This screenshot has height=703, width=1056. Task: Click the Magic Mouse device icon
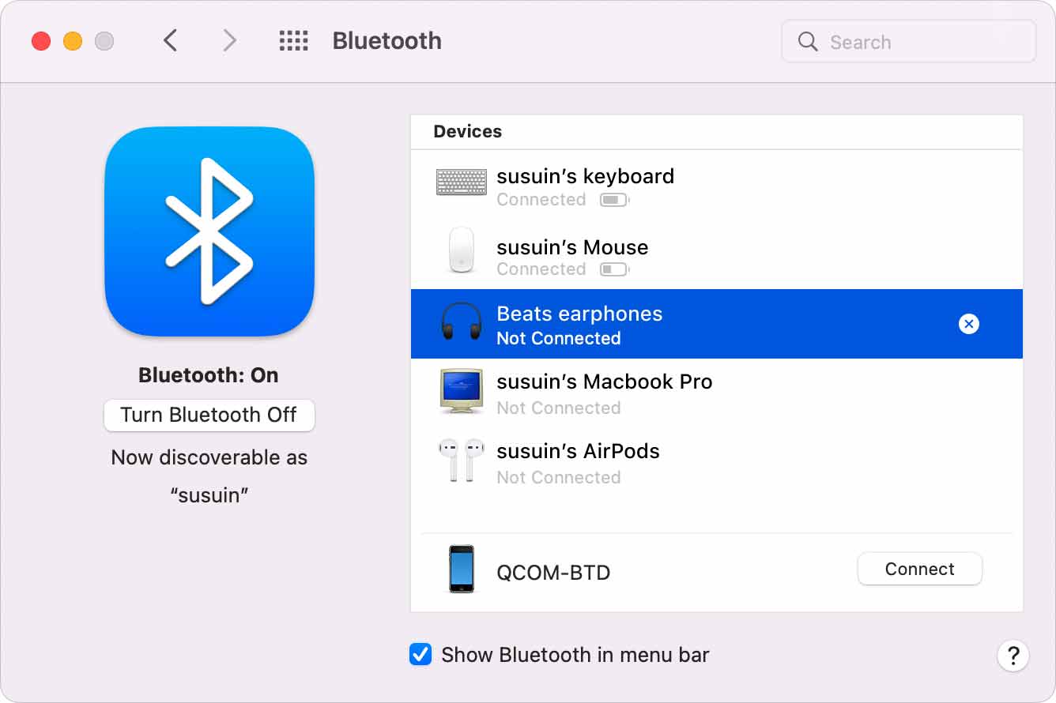(x=462, y=250)
